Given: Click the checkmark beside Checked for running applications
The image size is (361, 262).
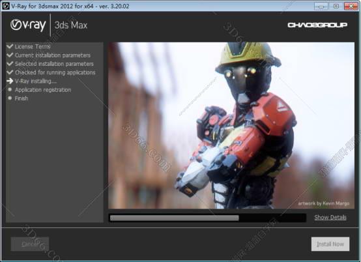Looking at the screenshot, I should point(10,72).
